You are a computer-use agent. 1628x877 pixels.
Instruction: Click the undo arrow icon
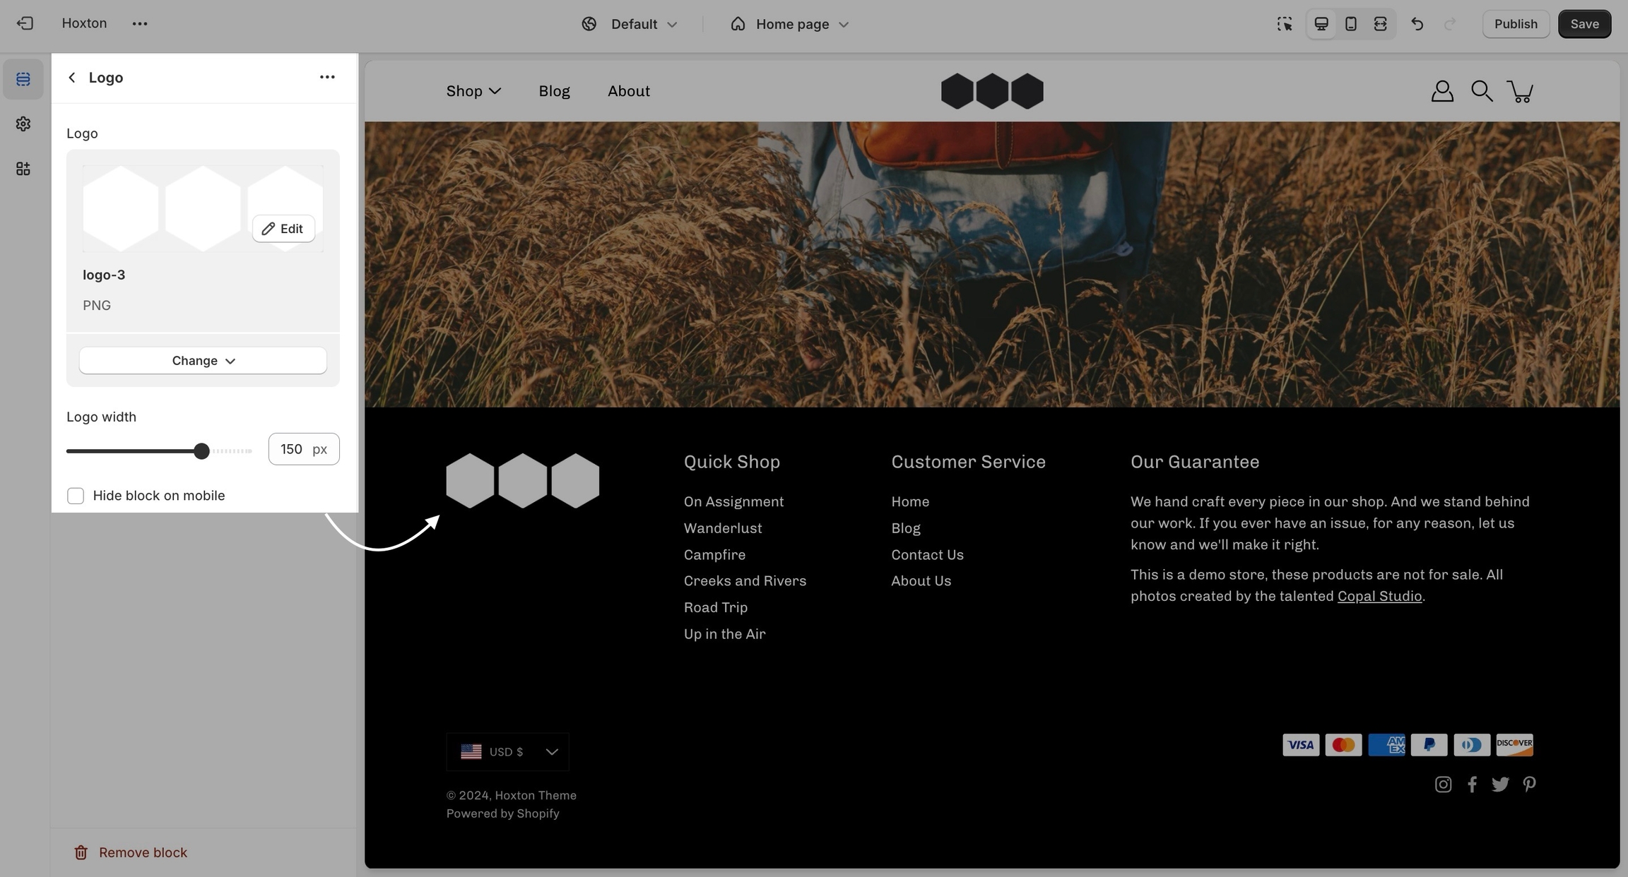(1417, 24)
